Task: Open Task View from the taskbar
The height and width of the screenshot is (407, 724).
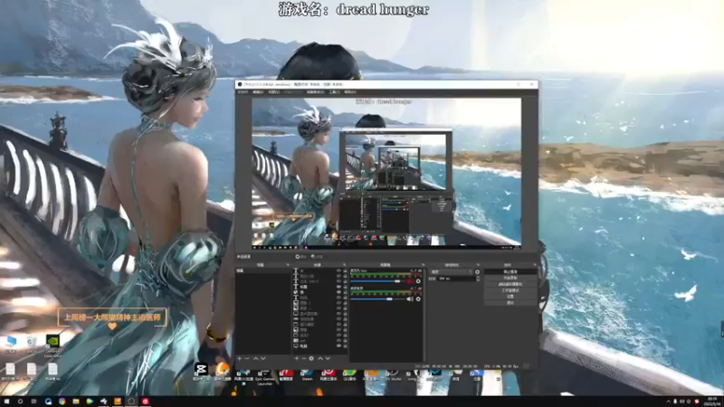Action: point(33,402)
